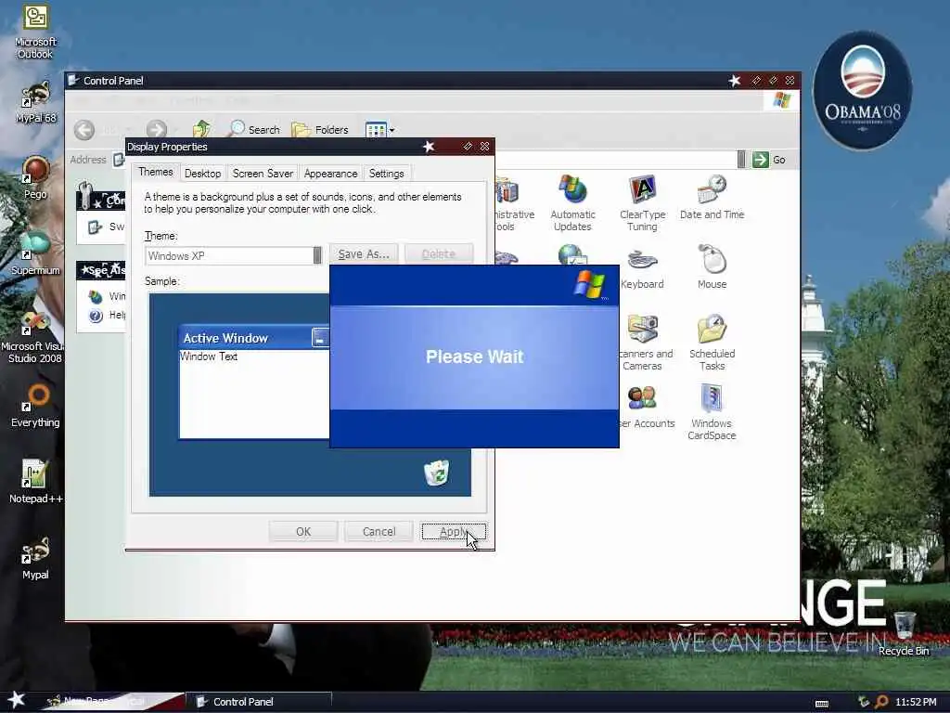Click the star pin button on Display Properties title bar

(x=429, y=146)
